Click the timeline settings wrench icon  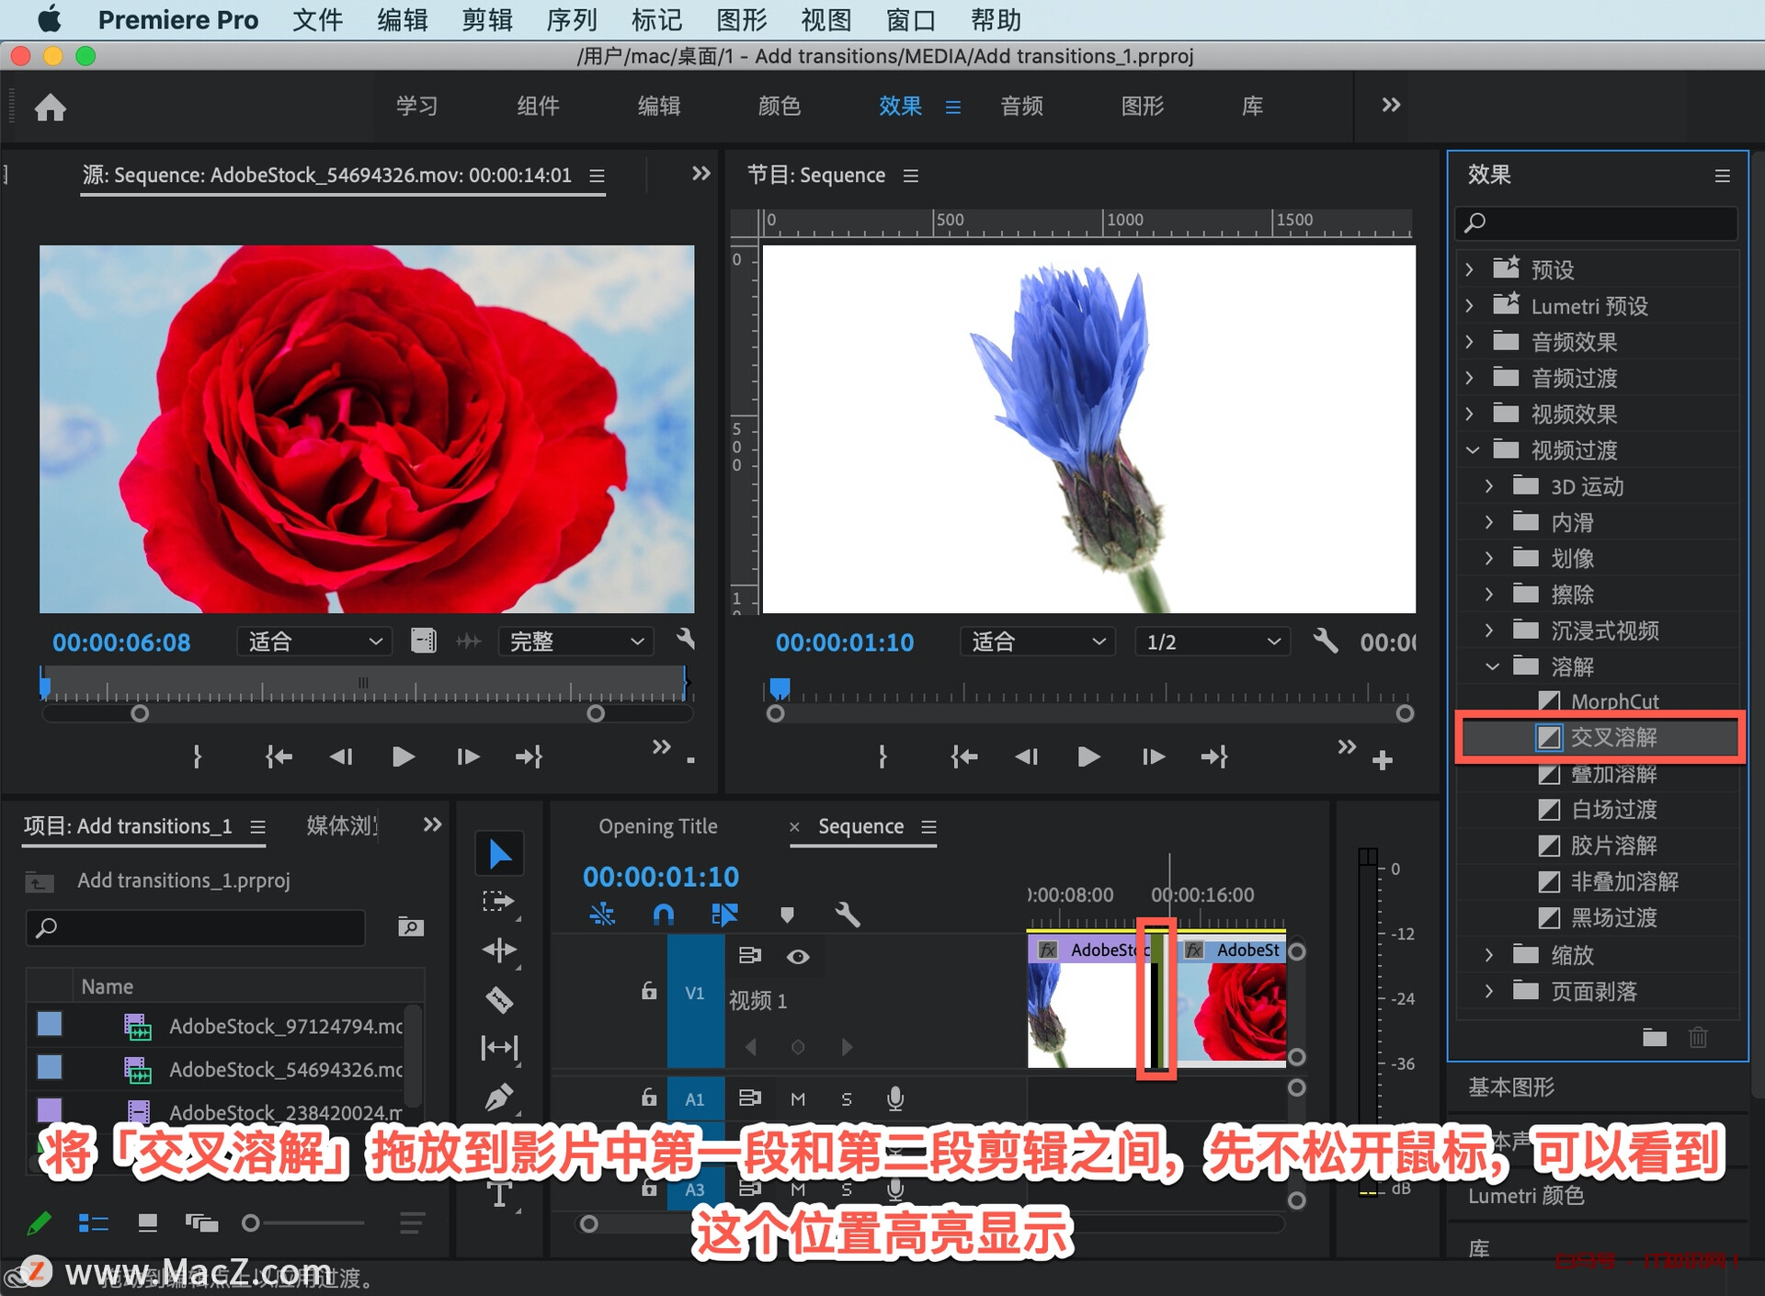click(x=849, y=915)
